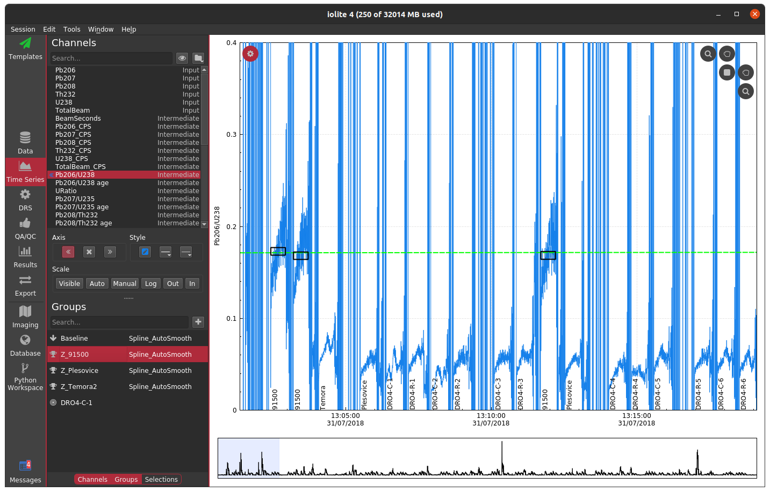Switch to the Groups bottom tab
The image size is (770, 492).
click(x=126, y=479)
